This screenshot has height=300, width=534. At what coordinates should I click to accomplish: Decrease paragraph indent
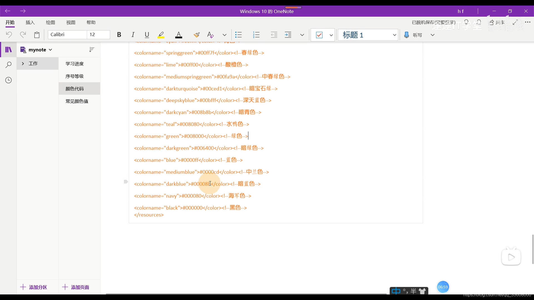[274, 35]
